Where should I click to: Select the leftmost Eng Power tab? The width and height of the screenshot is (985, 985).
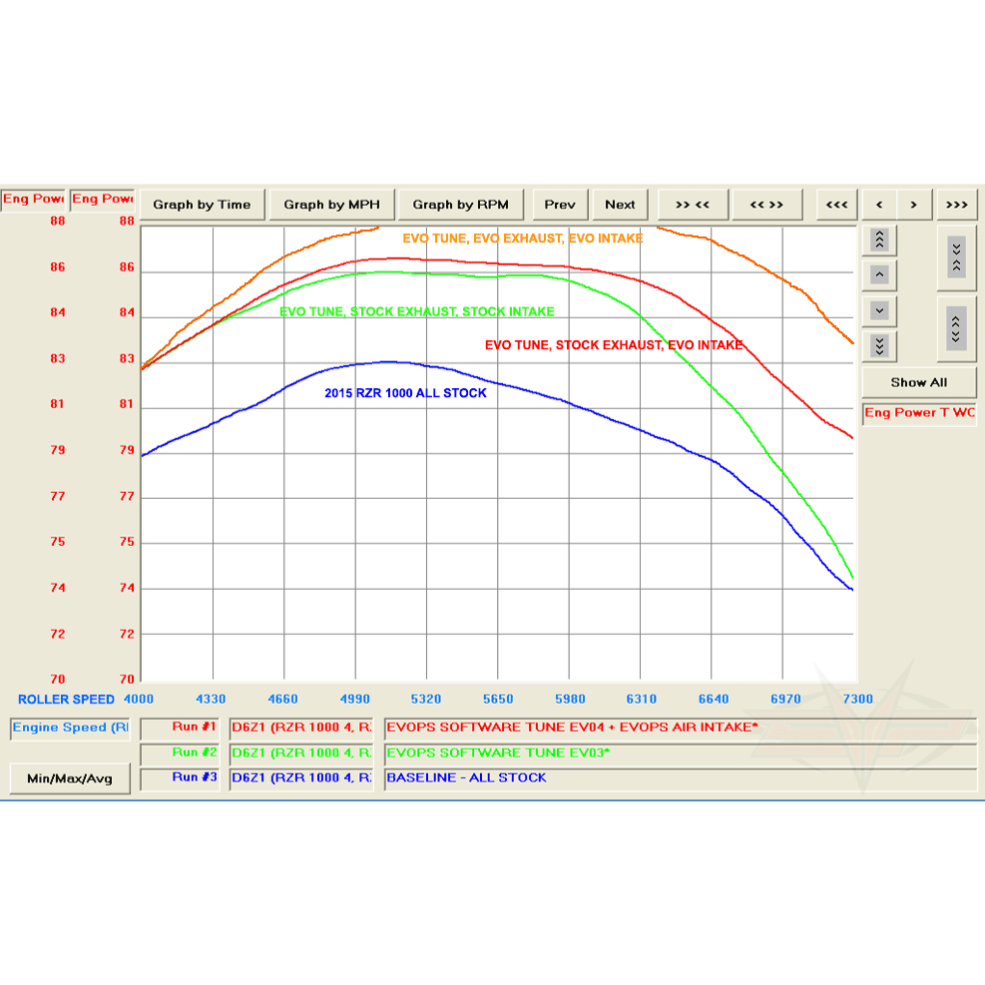[33, 199]
